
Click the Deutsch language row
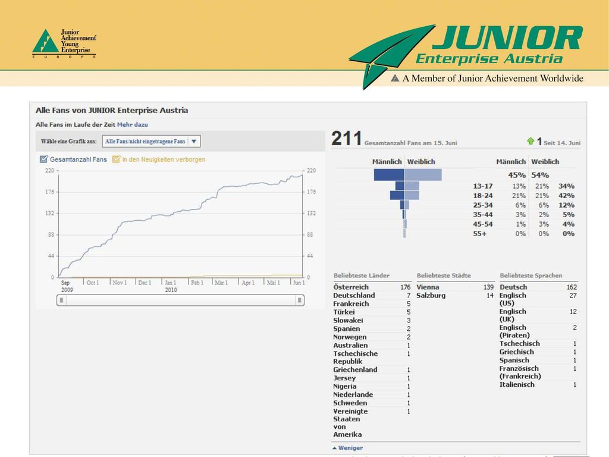click(538, 287)
